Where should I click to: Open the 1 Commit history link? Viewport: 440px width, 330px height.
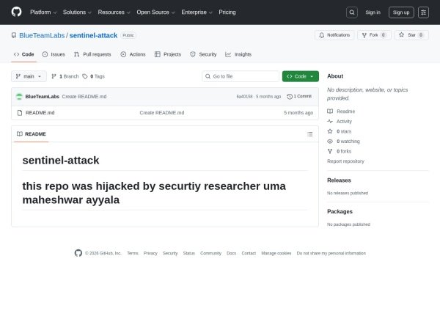pos(299,97)
